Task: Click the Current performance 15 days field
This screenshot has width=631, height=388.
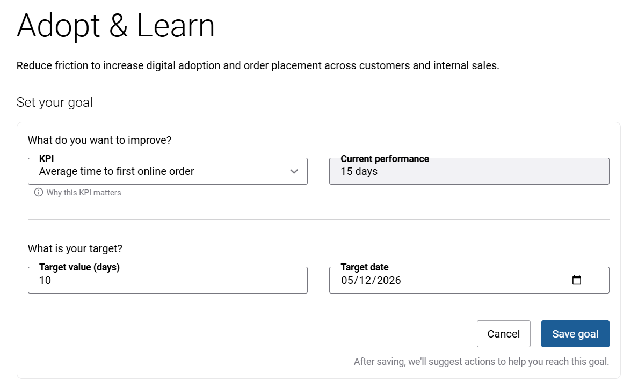Action: (469, 172)
